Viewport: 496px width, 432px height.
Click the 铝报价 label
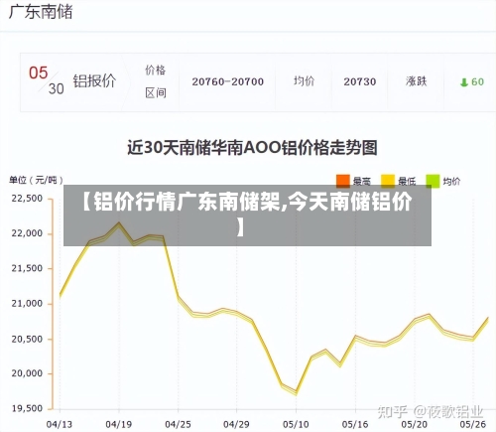coord(94,81)
